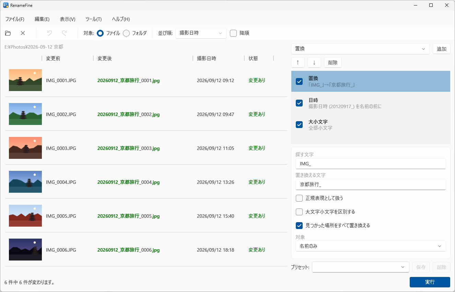The image size is (455, 292).
Task: Click the 削除 button above the rule list
Action: pos(333,63)
